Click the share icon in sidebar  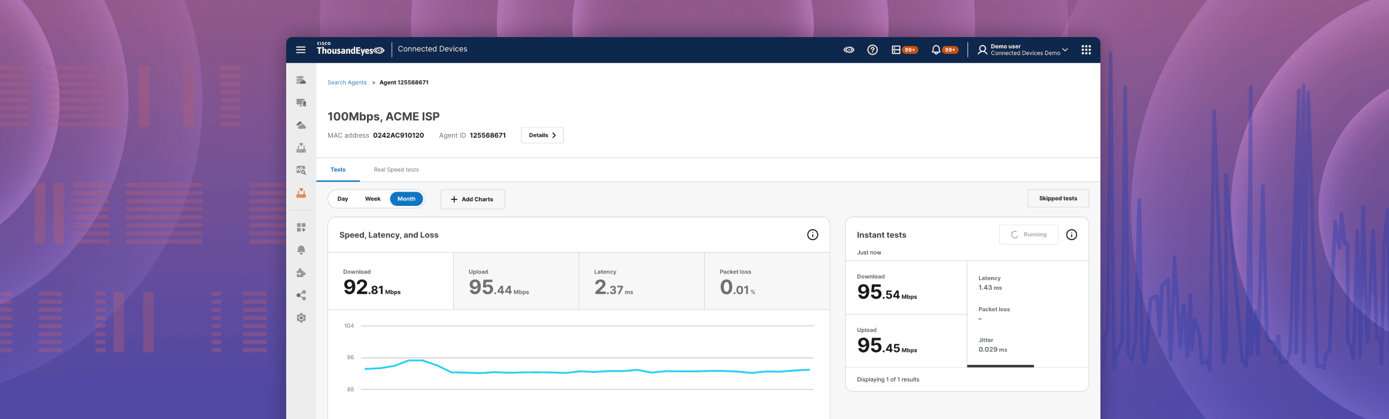coord(301,295)
